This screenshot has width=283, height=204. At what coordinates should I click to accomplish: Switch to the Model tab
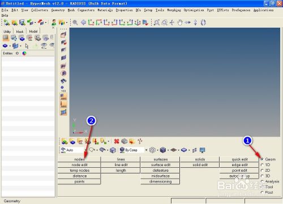pos(33,32)
